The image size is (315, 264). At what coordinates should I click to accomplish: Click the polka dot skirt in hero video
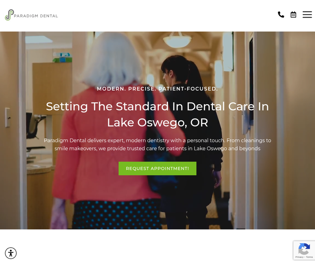(116, 215)
